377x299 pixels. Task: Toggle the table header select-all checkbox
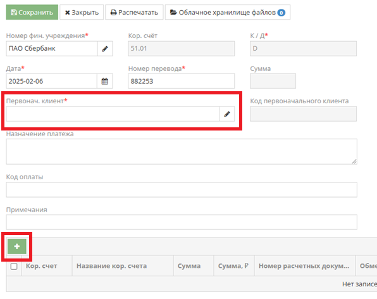pyautogui.click(x=14, y=266)
